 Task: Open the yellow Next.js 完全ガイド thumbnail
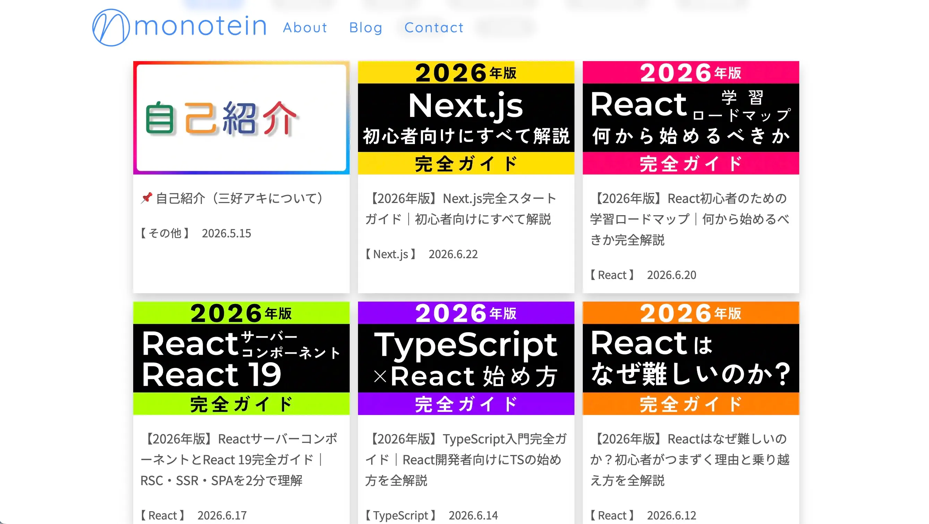click(466, 118)
